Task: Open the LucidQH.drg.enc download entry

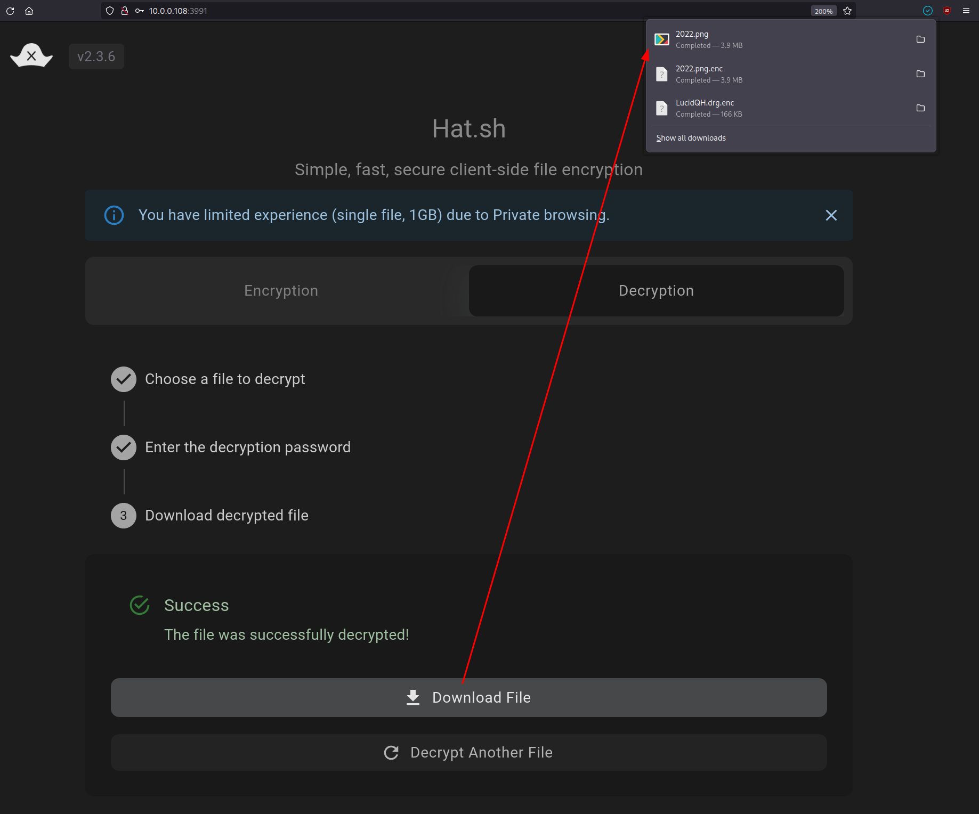Action: (x=778, y=108)
